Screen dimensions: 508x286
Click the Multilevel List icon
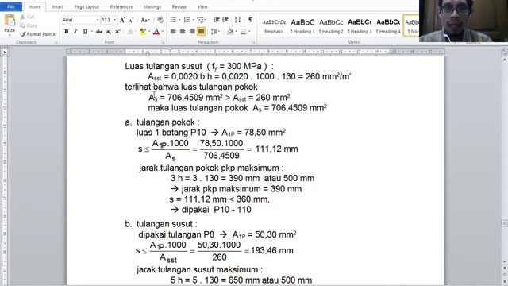(x=201, y=20)
